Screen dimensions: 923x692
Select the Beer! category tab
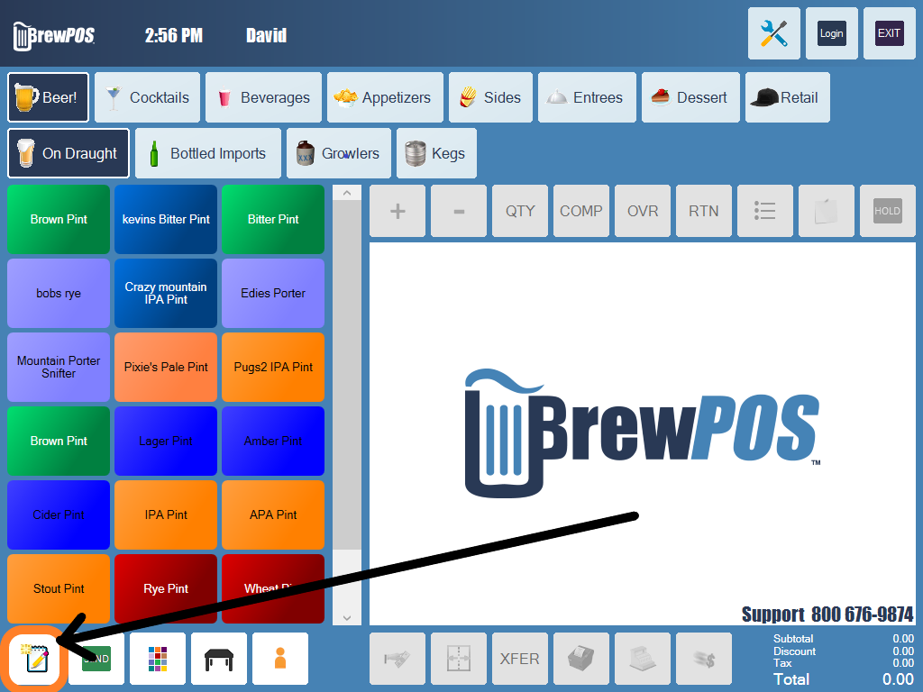49,97
